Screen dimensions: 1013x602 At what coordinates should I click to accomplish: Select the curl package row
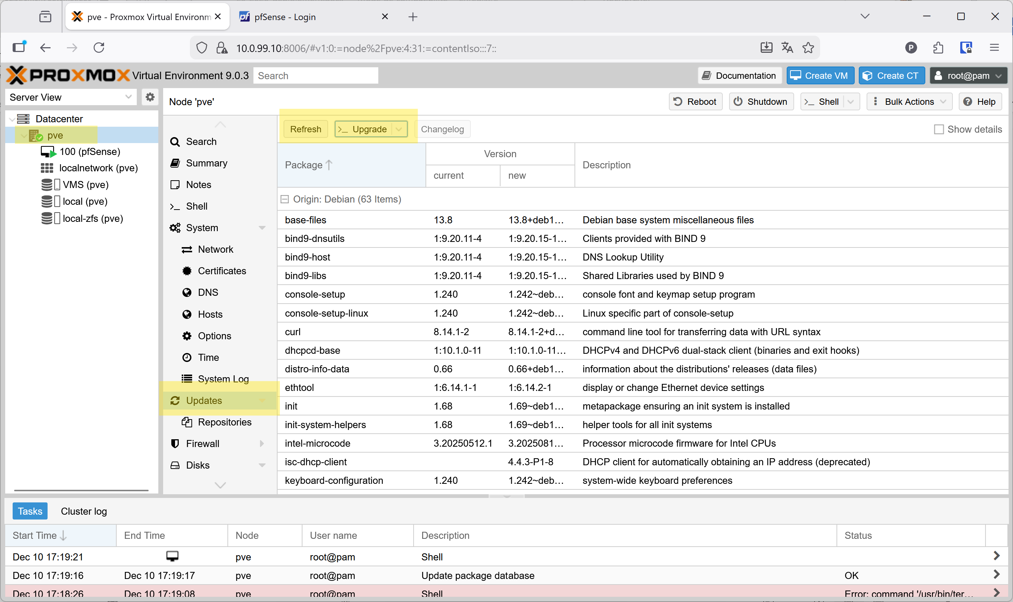click(x=643, y=332)
